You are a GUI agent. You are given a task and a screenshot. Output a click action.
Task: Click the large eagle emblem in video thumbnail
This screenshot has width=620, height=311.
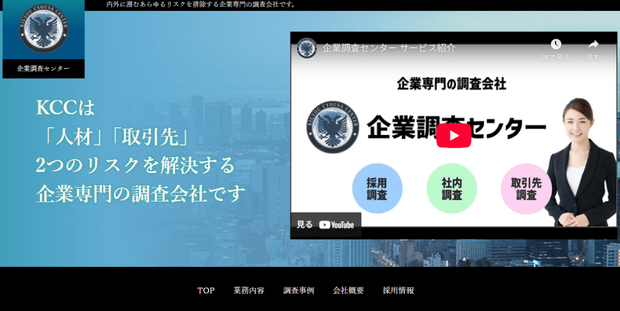tap(334, 126)
